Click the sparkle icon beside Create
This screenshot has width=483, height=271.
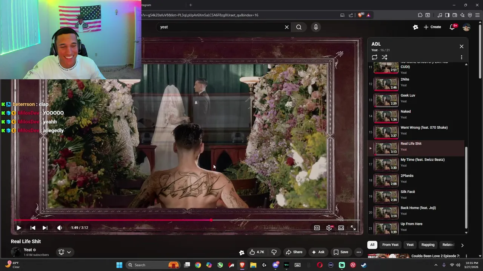415,27
